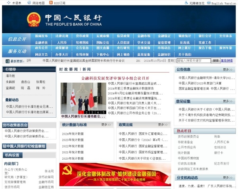Screen dimensions: 238x189
Task: Expand 更多 in 公告信息 panel
Action: [228, 70]
